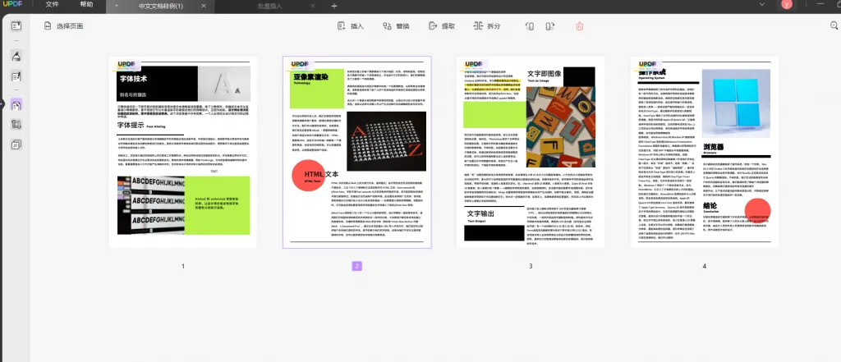Switch to the 批量插入 tab
Viewport: 841px width, 362px height.
(269, 6)
